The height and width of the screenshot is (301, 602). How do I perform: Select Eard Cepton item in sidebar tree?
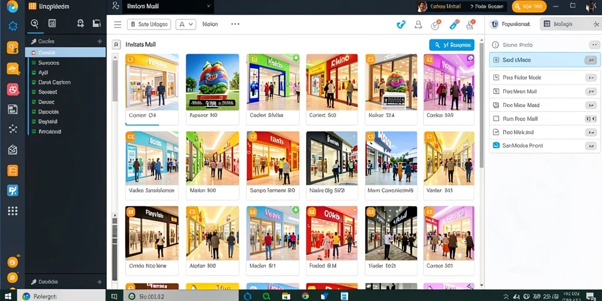54,82
